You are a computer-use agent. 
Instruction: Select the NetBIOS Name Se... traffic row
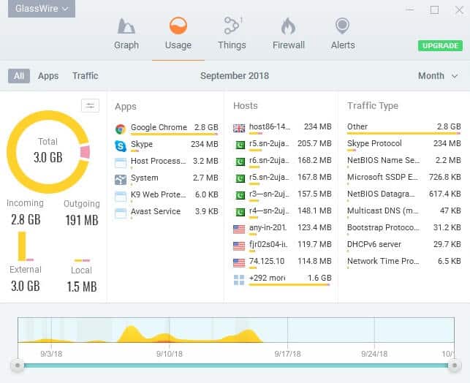coord(403,162)
